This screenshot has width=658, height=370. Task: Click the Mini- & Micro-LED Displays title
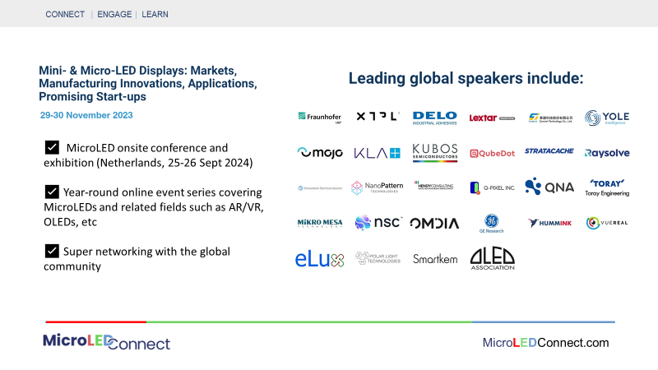[x=148, y=84]
